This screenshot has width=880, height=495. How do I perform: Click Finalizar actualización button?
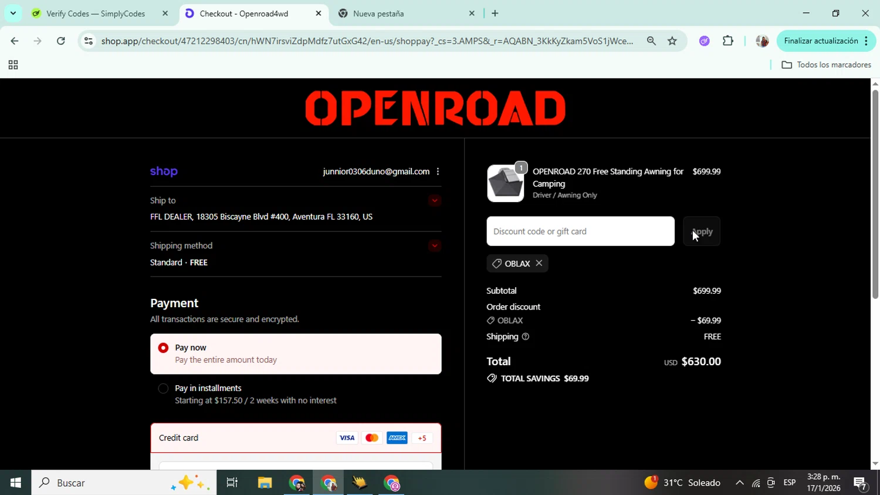click(827, 41)
